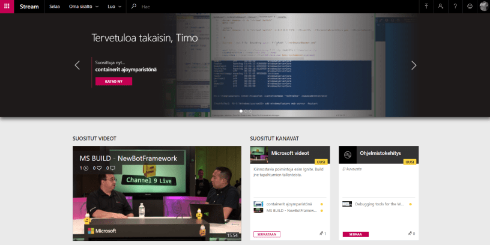Go to previous carousel slide arrow

[x=77, y=65]
